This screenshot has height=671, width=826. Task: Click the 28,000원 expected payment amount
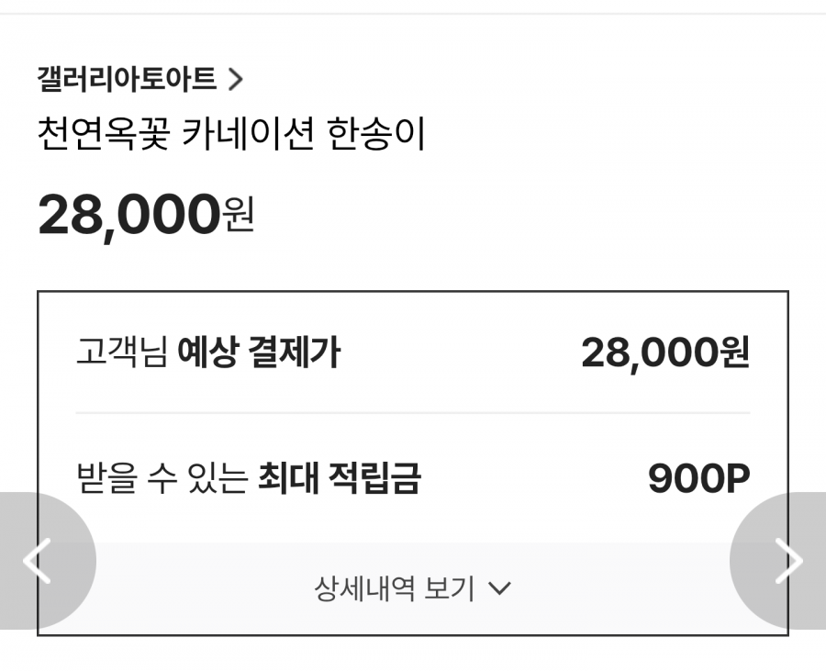tap(665, 352)
